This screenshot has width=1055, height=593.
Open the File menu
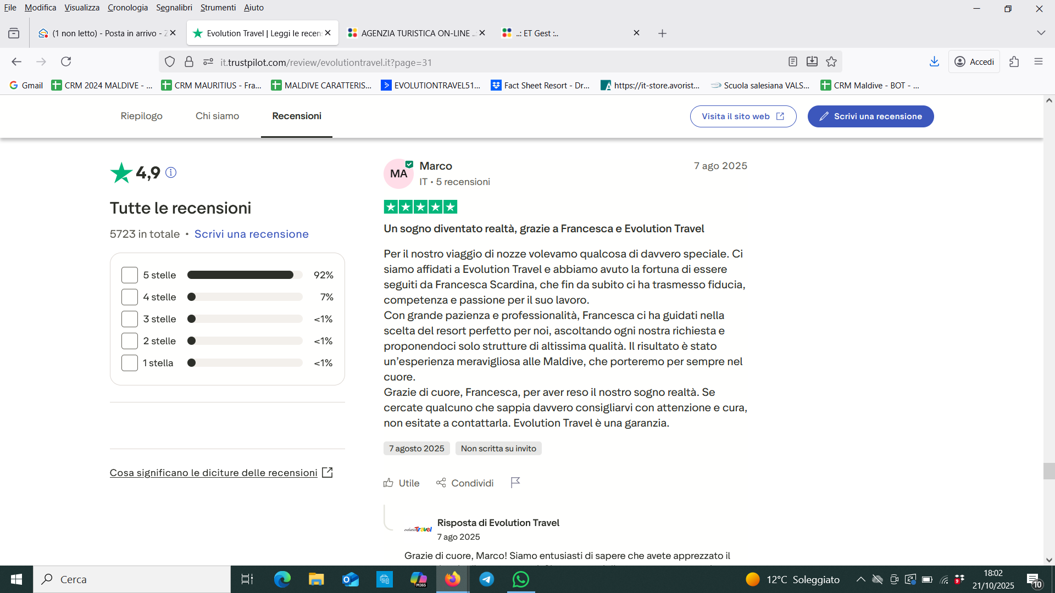click(10, 8)
